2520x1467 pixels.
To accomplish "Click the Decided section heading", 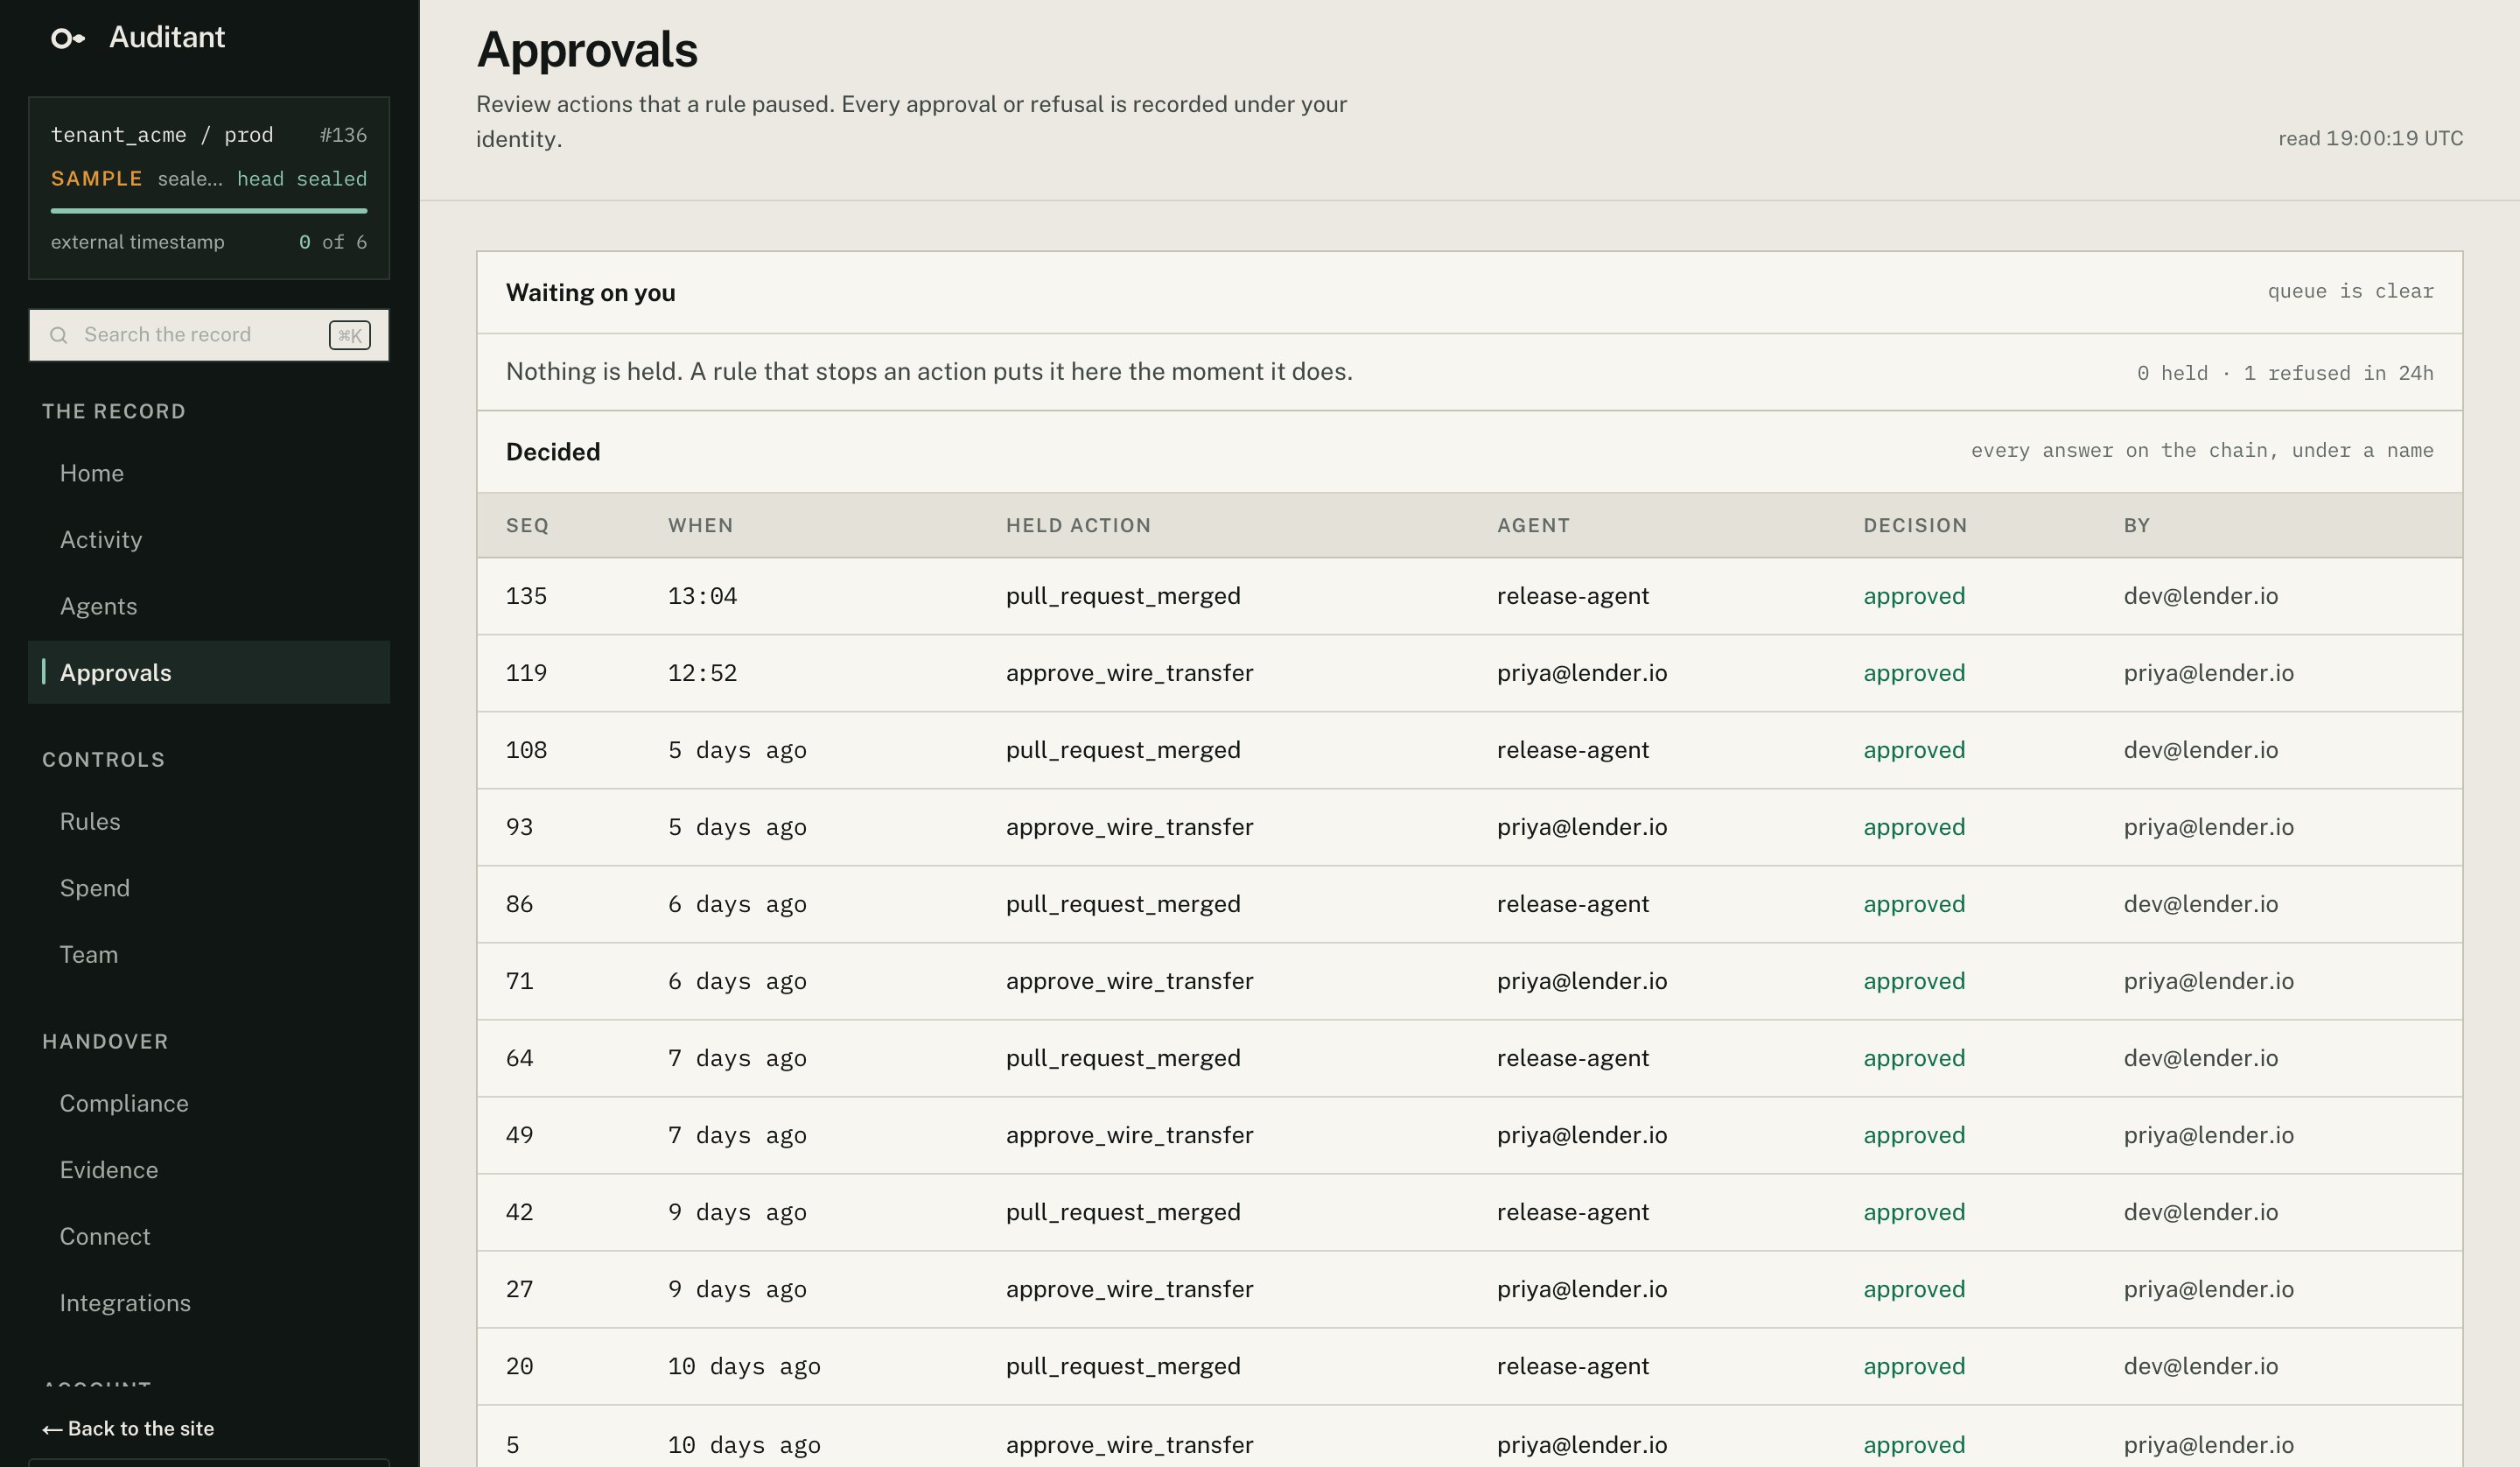I will pos(553,452).
